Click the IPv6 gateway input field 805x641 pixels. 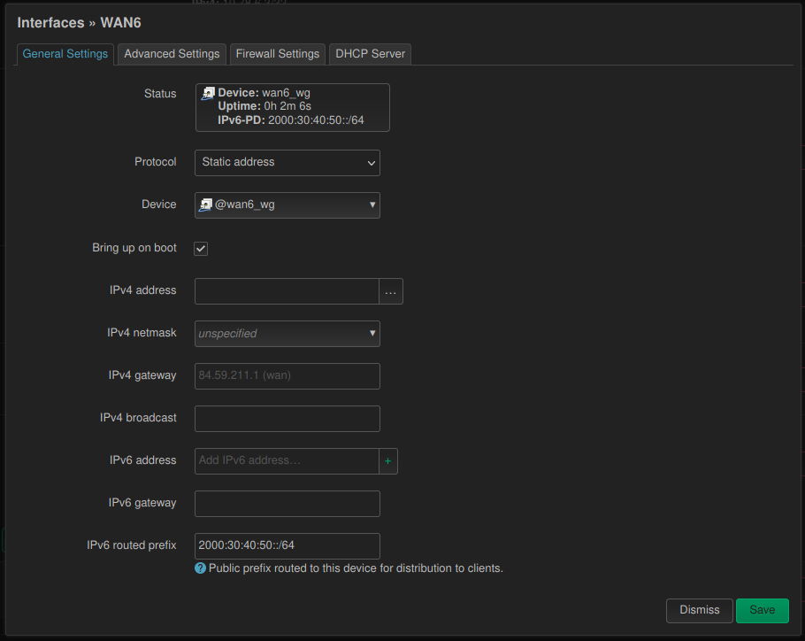(287, 504)
